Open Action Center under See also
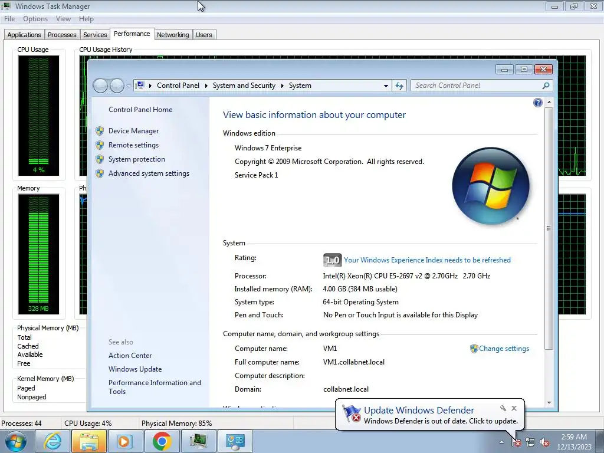This screenshot has width=604, height=453. click(130, 356)
